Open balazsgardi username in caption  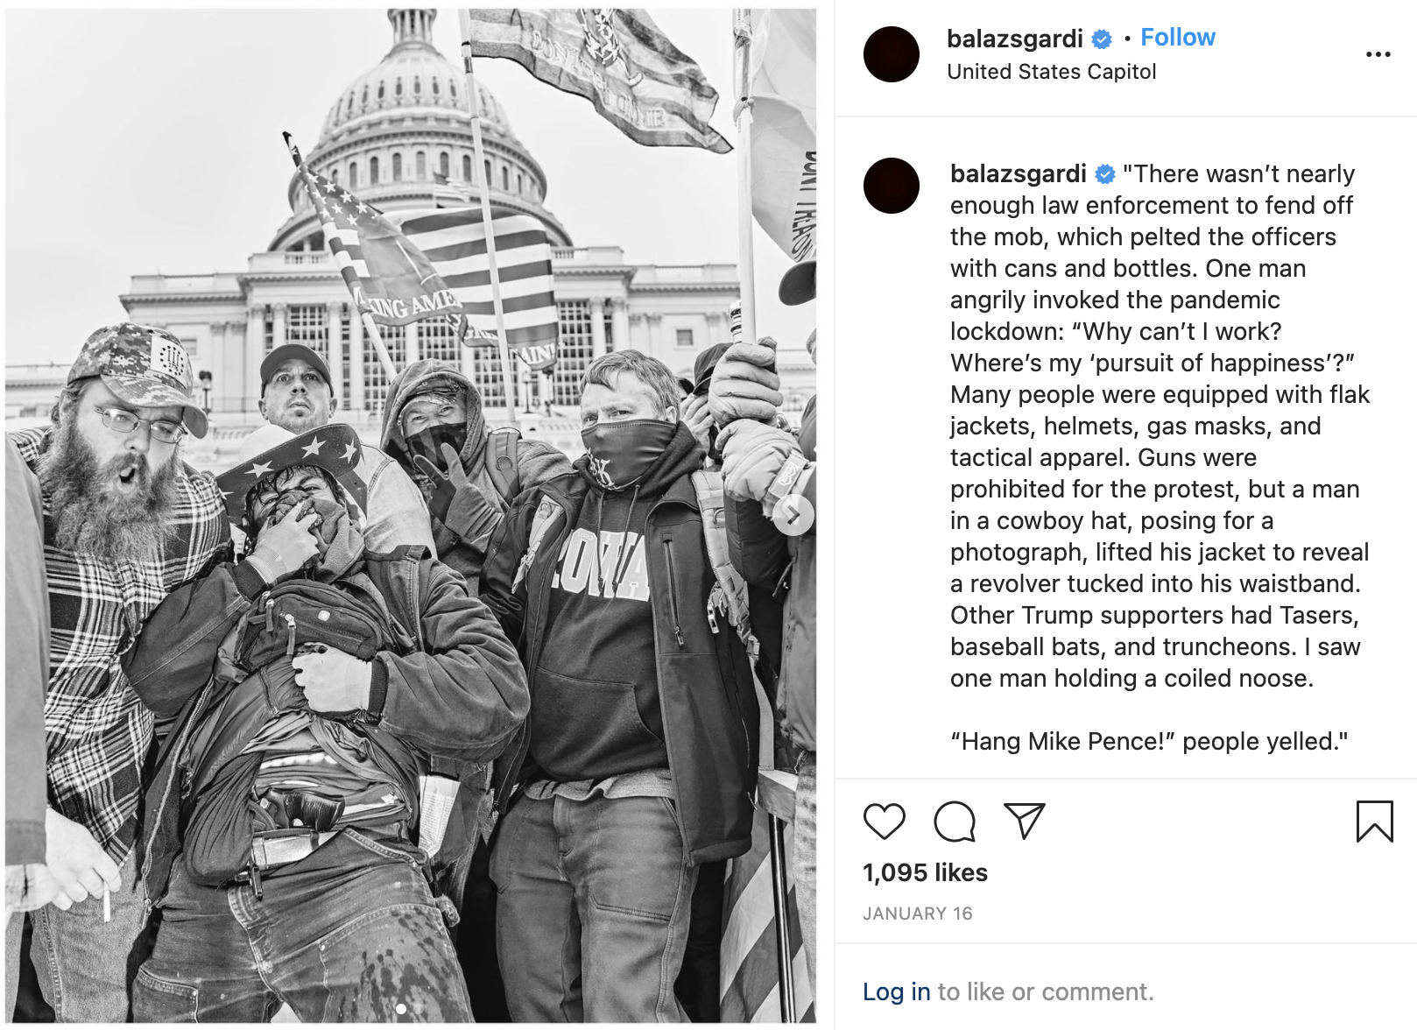(x=1018, y=173)
